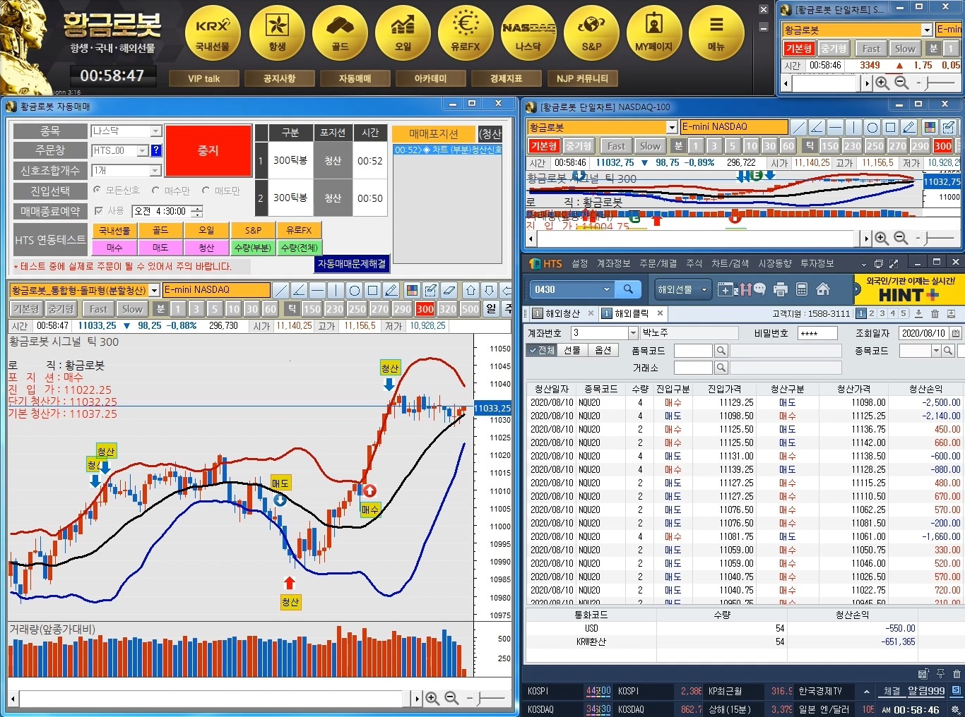Toggle 선물 filter in HTS window

(x=572, y=350)
